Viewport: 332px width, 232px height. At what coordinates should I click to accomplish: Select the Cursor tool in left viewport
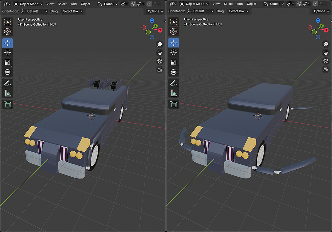point(7,32)
